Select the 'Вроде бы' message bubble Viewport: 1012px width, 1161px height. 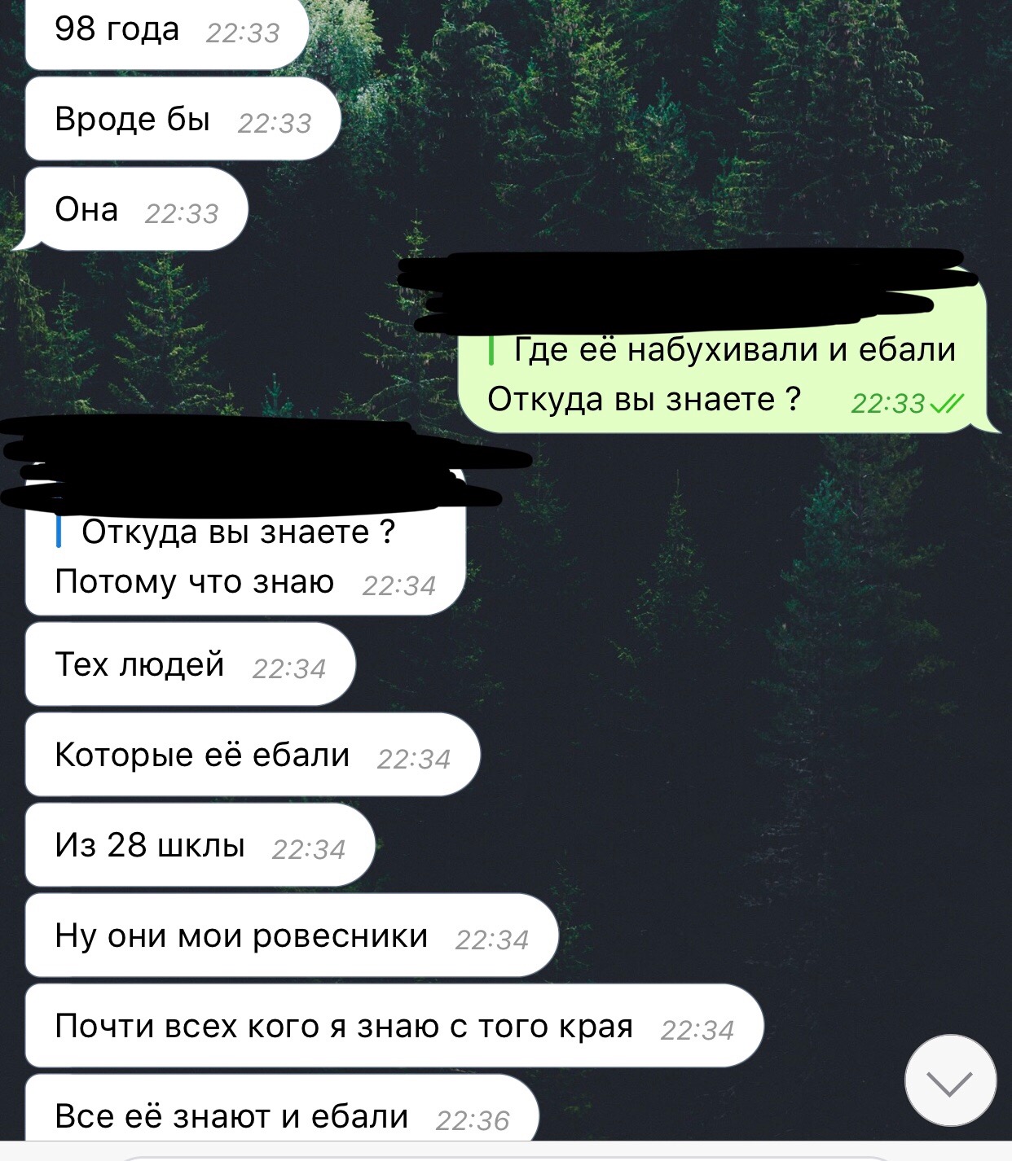point(183,119)
